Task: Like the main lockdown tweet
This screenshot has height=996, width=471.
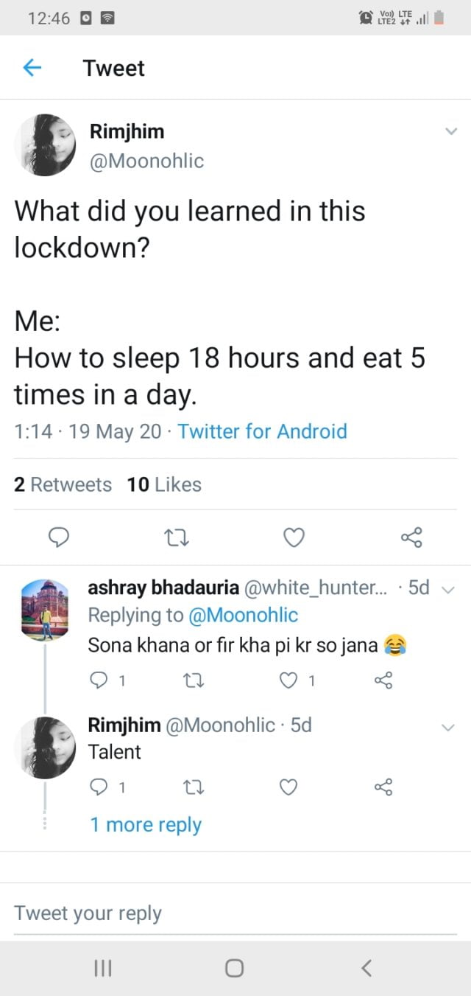Action: (294, 538)
